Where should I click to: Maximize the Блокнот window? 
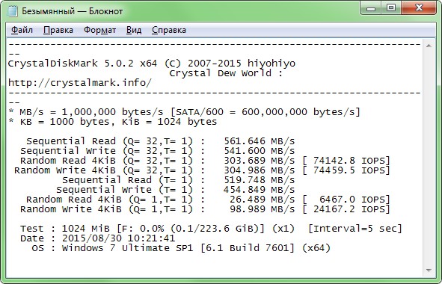391,8
